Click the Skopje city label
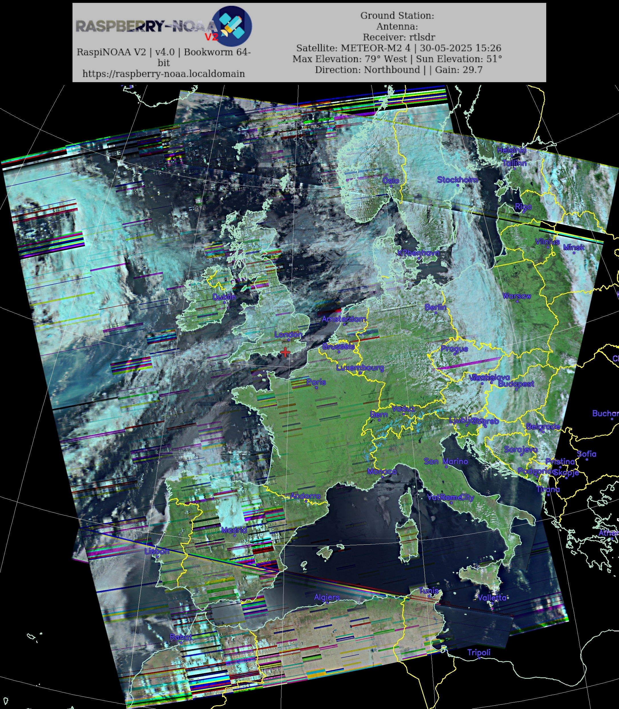This screenshot has width=619, height=709. (x=566, y=473)
